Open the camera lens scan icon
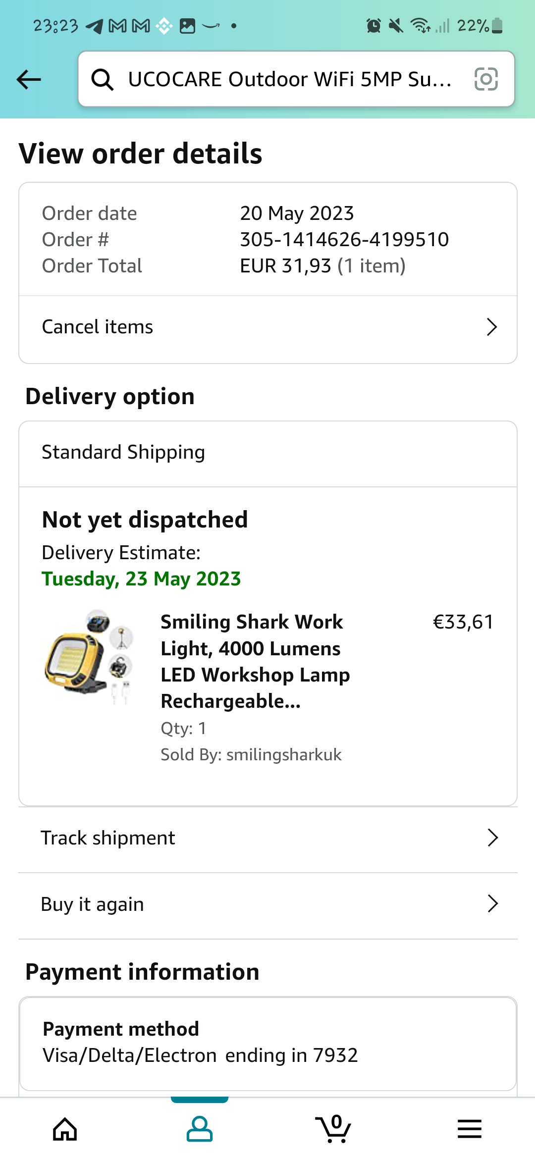The image size is (535, 1159). pyautogui.click(x=485, y=79)
